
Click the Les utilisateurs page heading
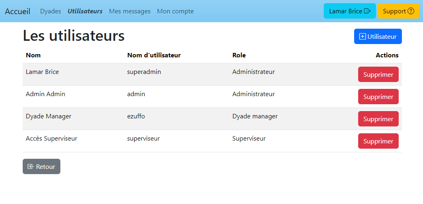tap(74, 36)
